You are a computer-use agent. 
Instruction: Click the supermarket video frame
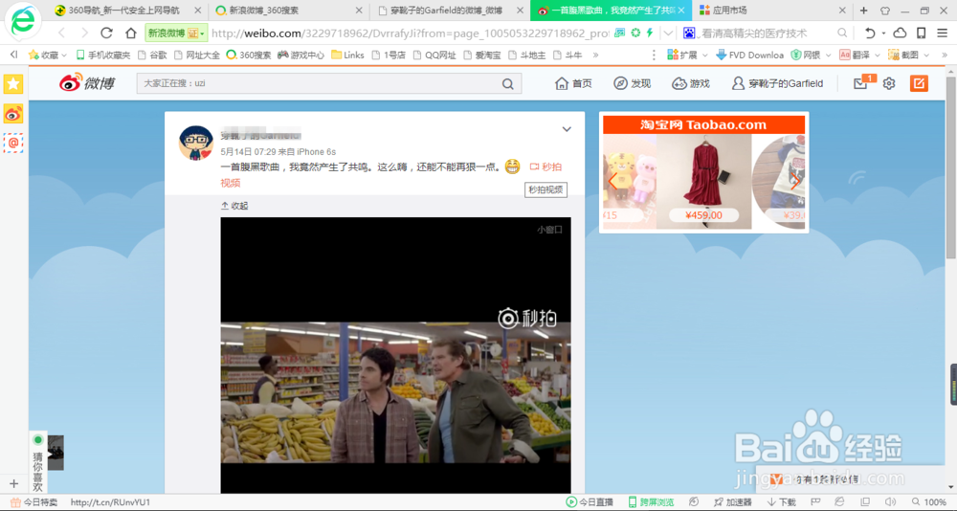point(395,392)
